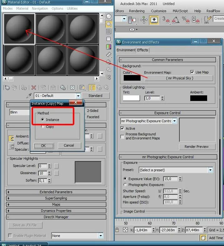Click Assign Material to Selection icon
This screenshot has width=224, height=246.
pyautogui.click(x=24, y=88)
